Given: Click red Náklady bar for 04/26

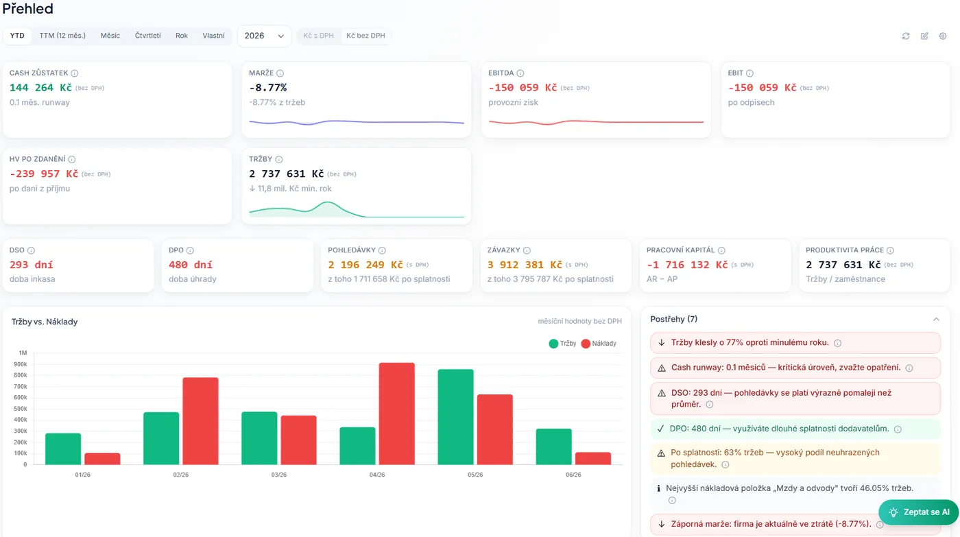Looking at the screenshot, I should click(396, 414).
